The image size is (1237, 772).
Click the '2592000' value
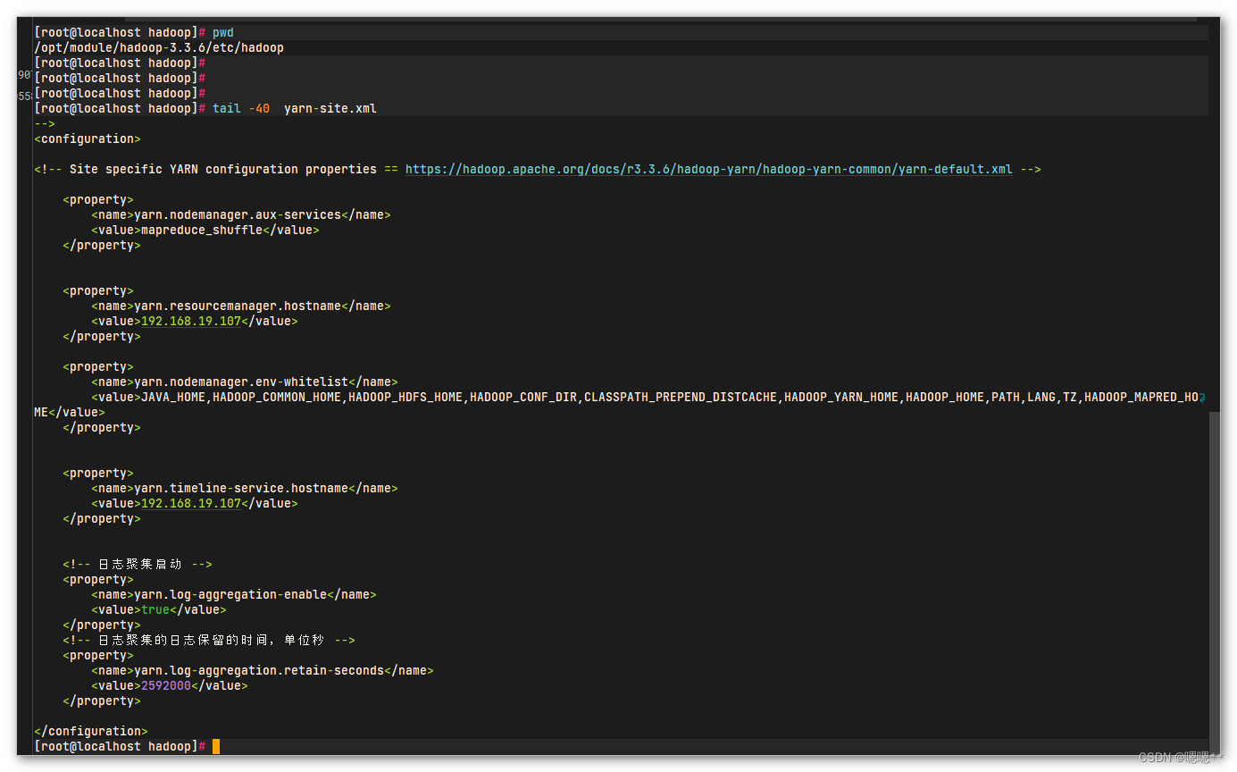166,685
